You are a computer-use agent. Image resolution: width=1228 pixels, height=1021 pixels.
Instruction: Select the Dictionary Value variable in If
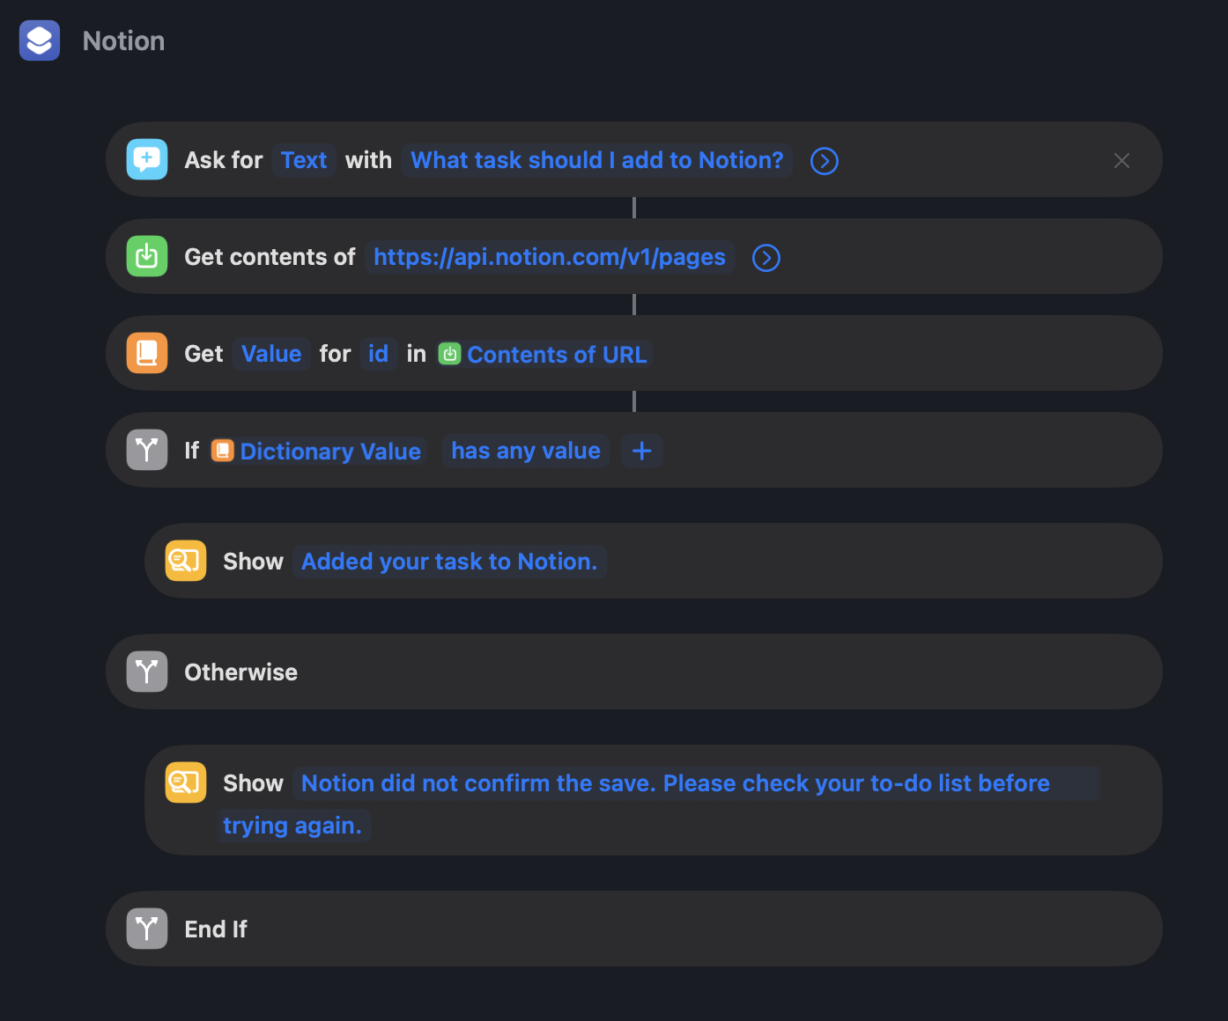317,451
